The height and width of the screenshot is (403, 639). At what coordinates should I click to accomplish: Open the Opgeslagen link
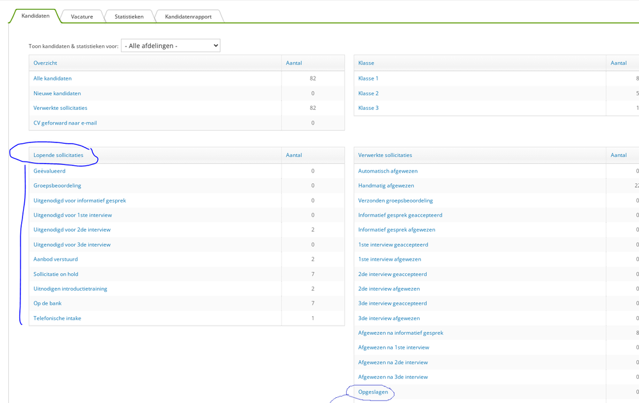[x=373, y=392]
